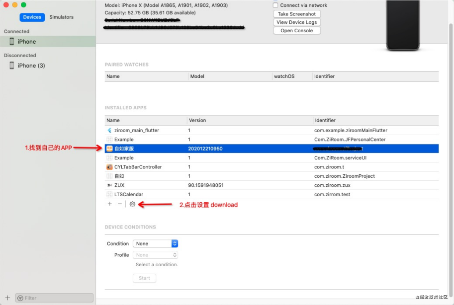454x305 pixels.
Task: Click the filter icon in search field
Action: (20, 298)
